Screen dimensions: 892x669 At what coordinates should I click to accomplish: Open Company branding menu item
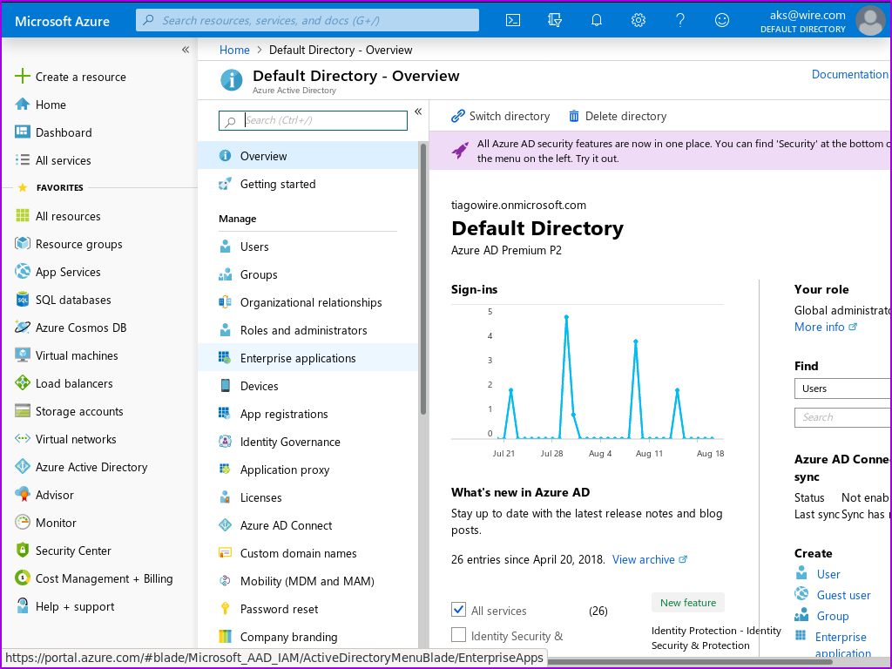pyautogui.click(x=307, y=637)
